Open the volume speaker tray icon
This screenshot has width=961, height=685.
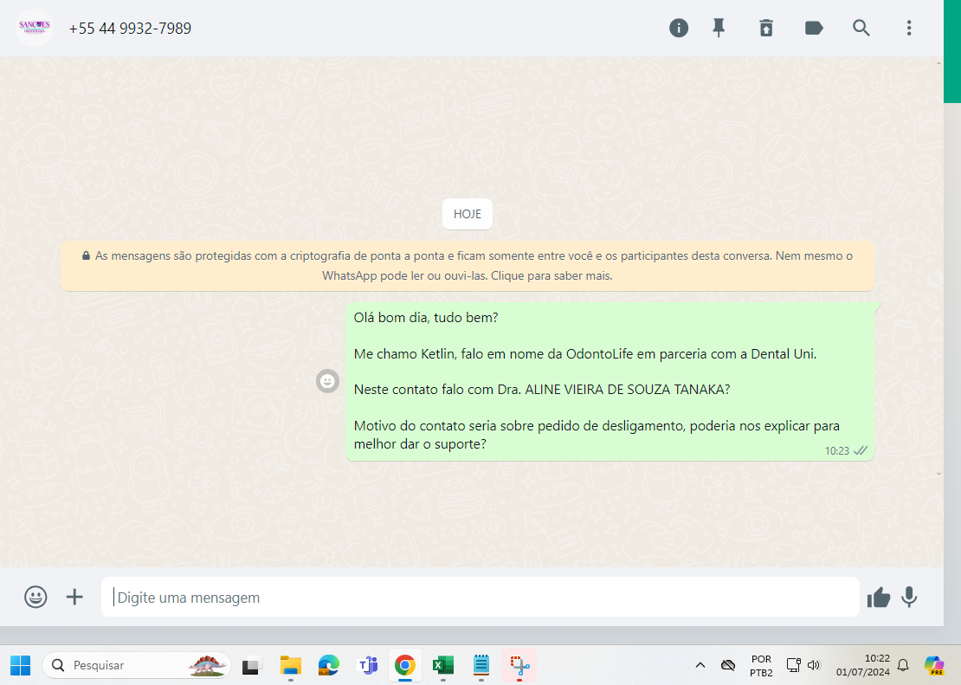[813, 665]
